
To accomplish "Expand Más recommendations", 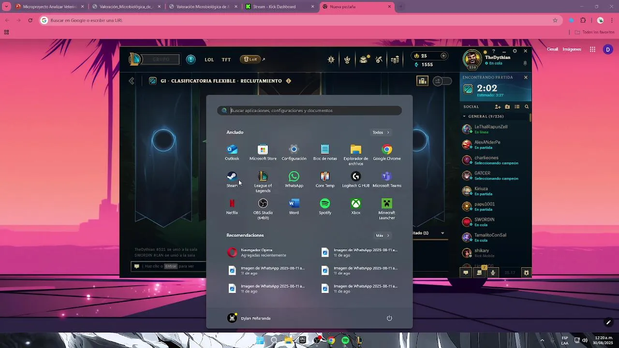I will (x=383, y=235).
